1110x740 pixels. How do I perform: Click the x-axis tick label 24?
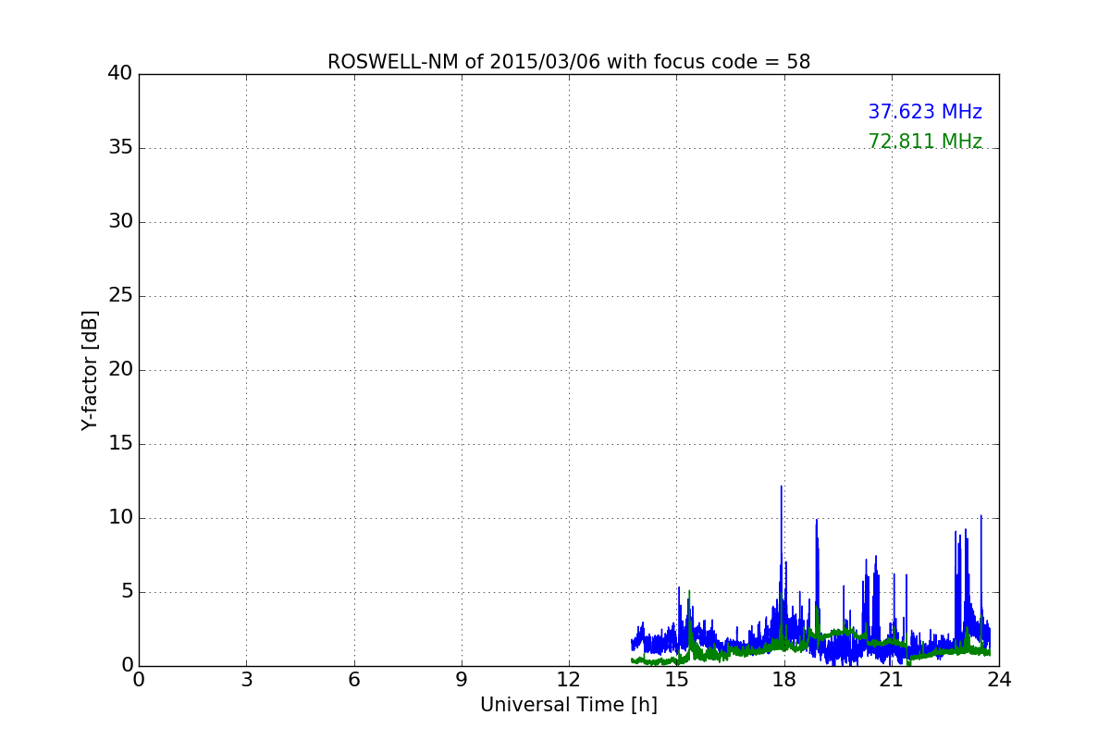998,680
